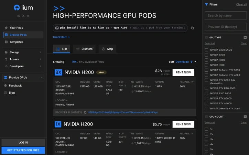Image resolution: width=249 pixels, height=155 pixels.
Task: Open the Quickstart link
Action: 61,37
